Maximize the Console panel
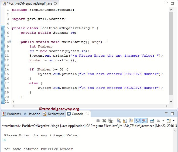 [172, 113]
